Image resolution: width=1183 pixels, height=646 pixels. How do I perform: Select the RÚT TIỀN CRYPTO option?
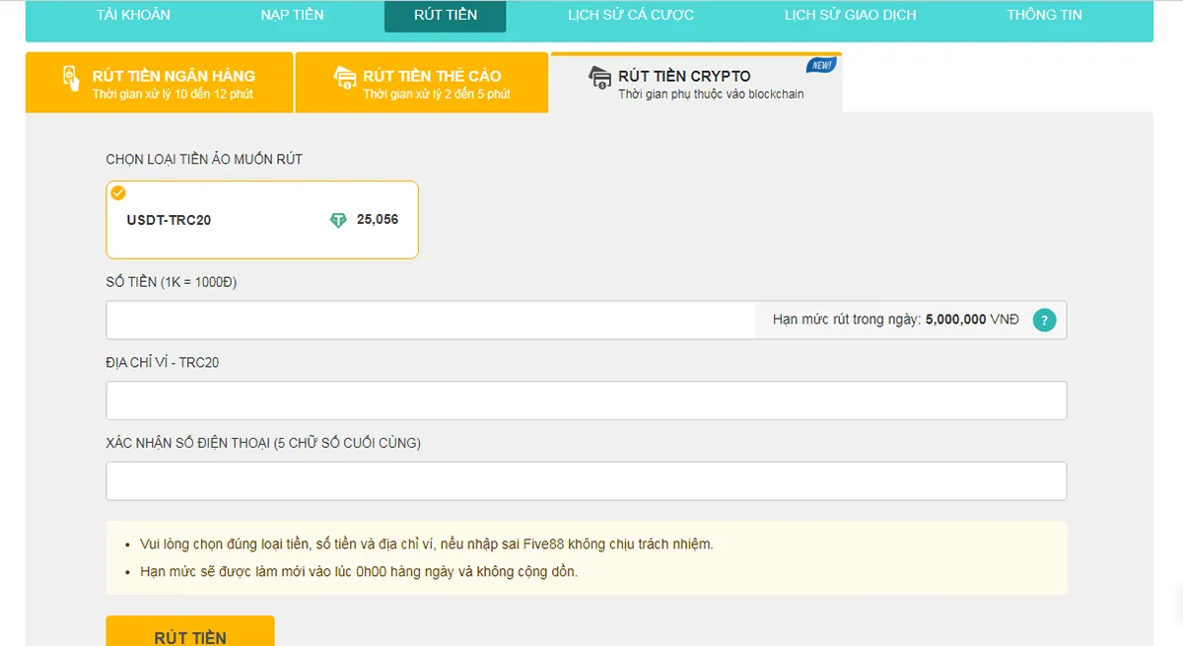click(x=696, y=83)
